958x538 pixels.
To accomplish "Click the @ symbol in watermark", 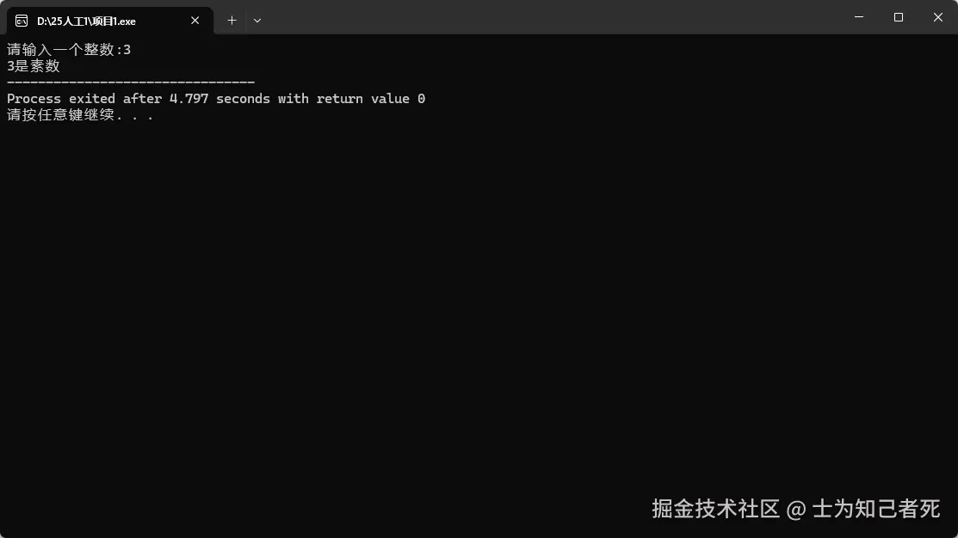I will pos(796,510).
